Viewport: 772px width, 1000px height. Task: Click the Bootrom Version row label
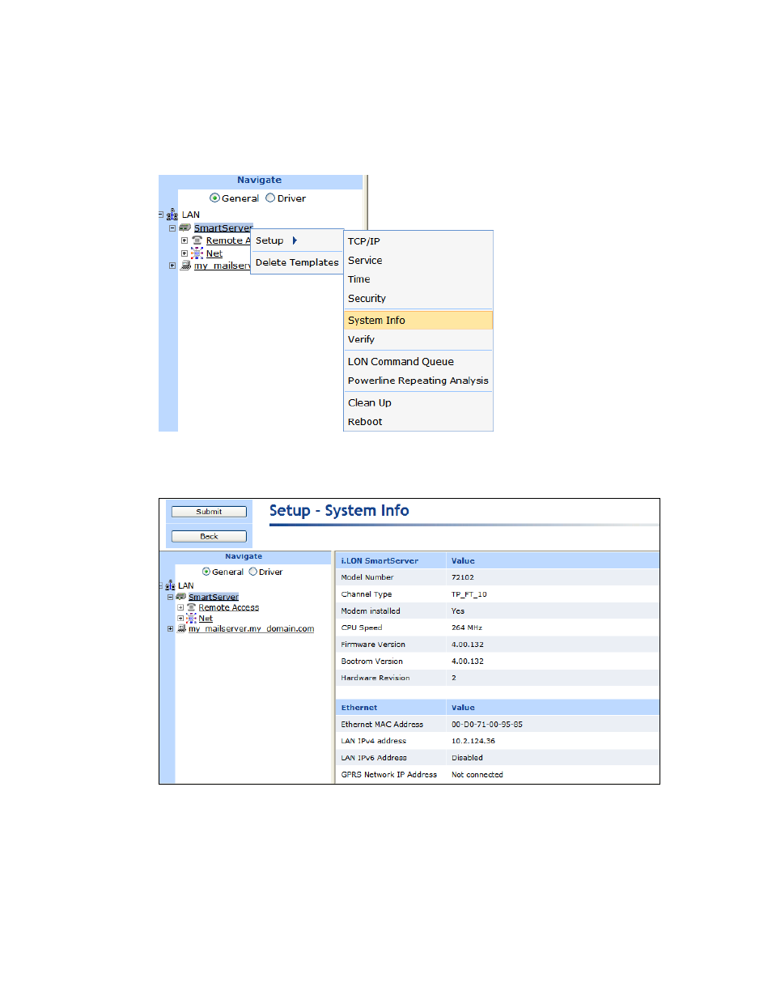372,662
